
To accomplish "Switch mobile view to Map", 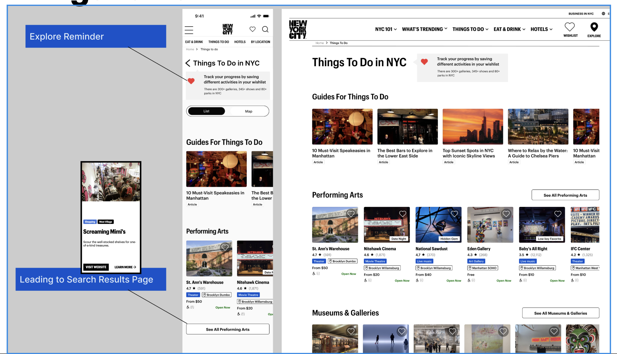I will 249,111.
